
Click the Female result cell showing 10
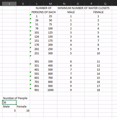pos(23,111)
